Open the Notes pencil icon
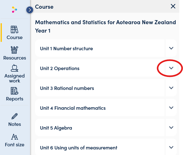 15,116
